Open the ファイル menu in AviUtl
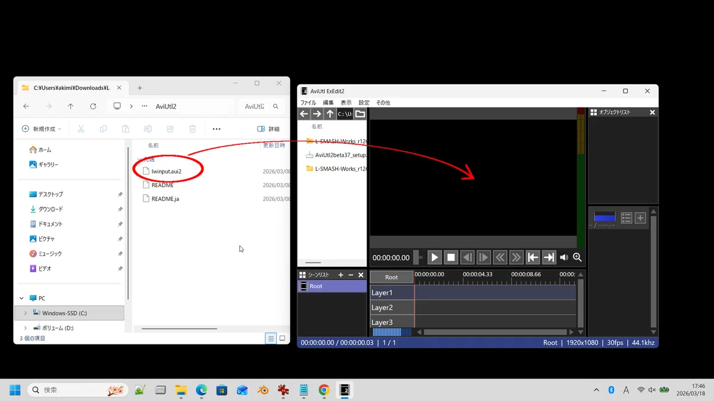The image size is (714, 401). click(x=308, y=103)
